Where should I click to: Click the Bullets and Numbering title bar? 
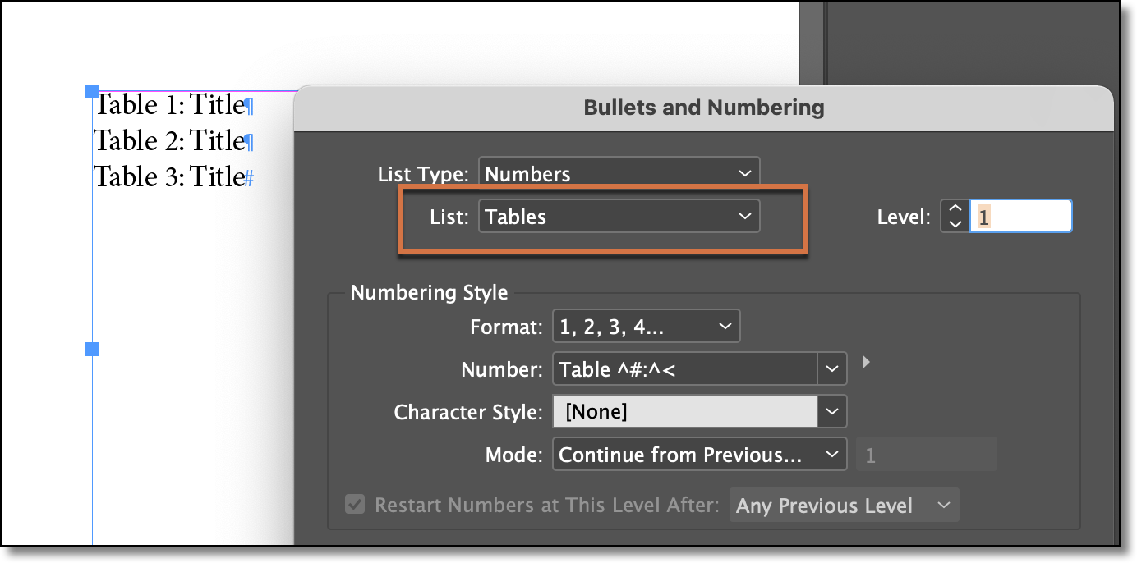point(704,108)
